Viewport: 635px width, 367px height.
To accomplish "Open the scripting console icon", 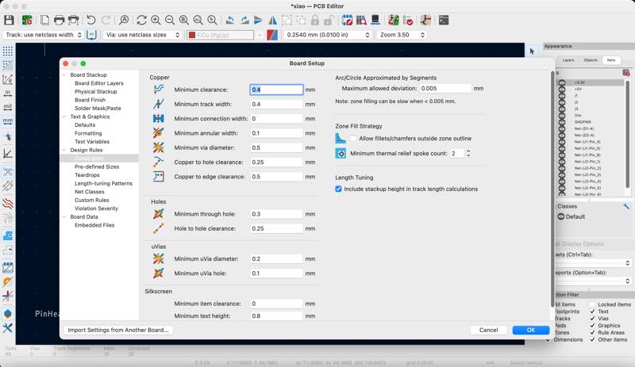I will coord(444,20).
